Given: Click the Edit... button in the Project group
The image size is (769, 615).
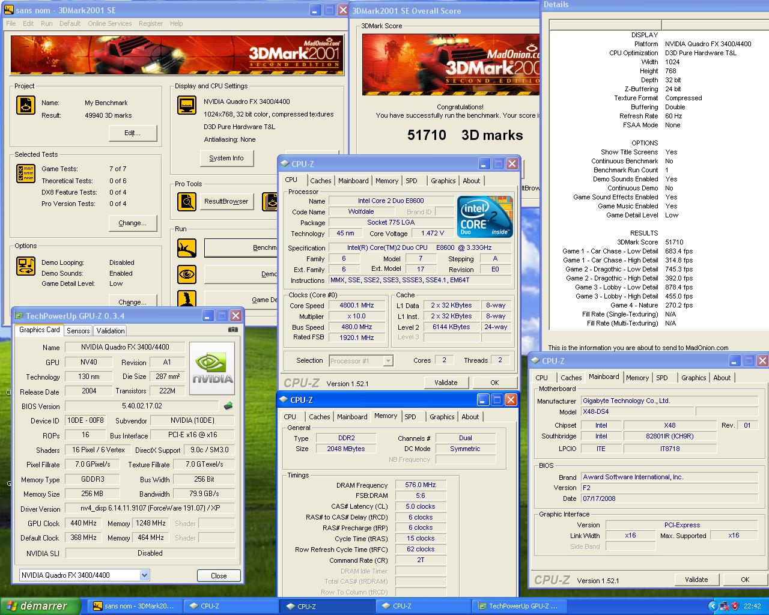Looking at the screenshot, I should point(132,133).
